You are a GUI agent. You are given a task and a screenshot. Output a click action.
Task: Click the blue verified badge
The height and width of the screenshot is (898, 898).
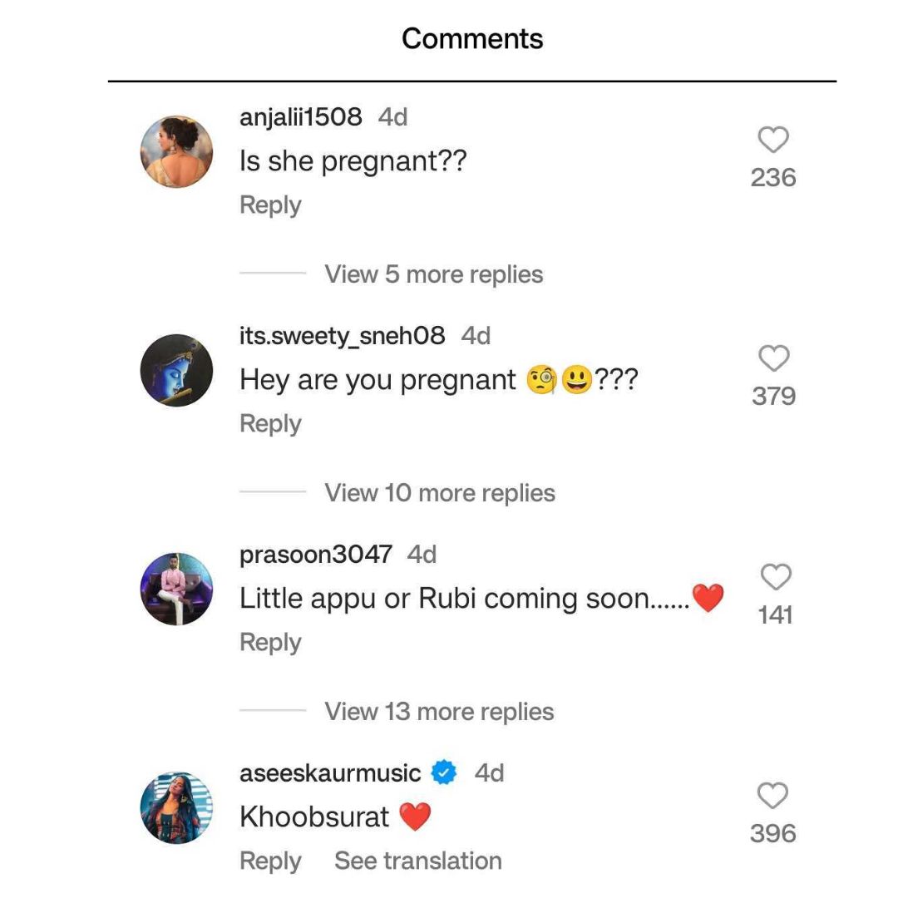click(444, 772)
